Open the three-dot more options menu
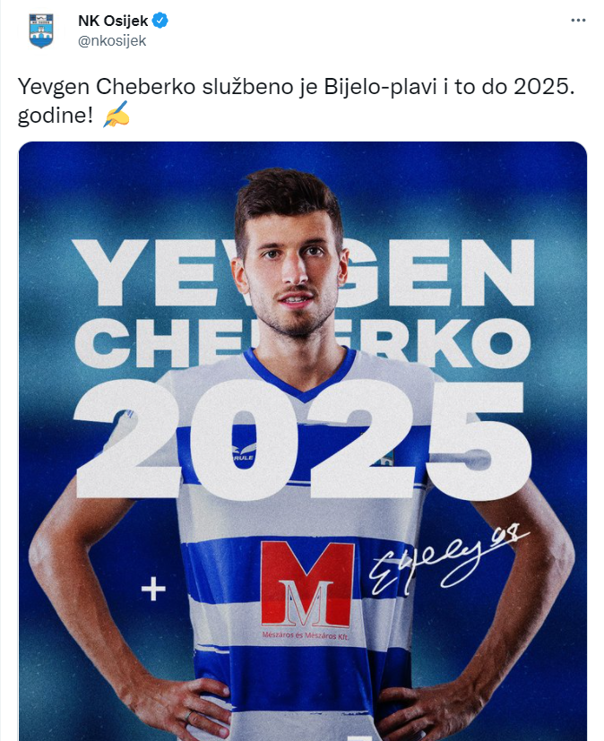Viewport: 604px width, 741px height. click(x=578, y=21)
